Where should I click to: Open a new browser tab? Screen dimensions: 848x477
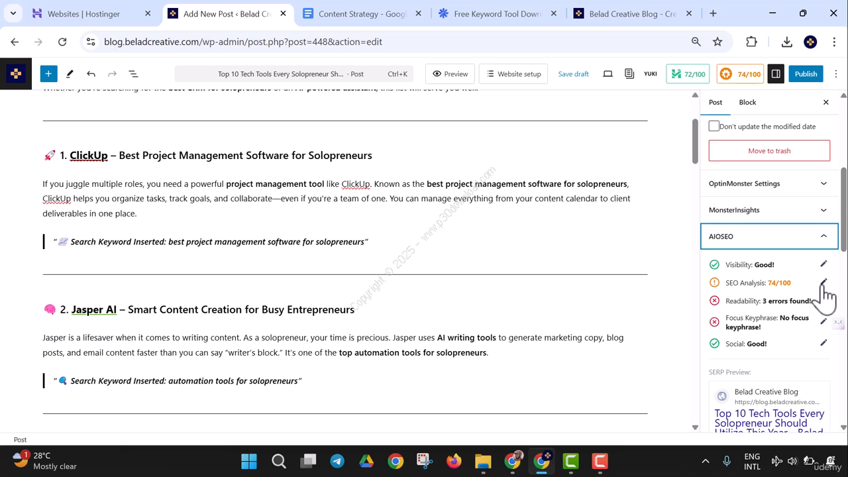point(713,13)
